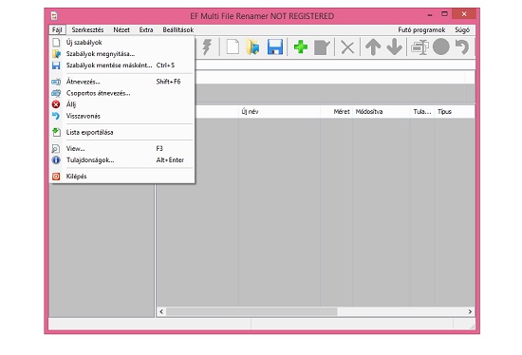This screenshot has height=355, width=522.
Task: Click the undo curved arrow toolbar icon
Action: click(462, 47)
